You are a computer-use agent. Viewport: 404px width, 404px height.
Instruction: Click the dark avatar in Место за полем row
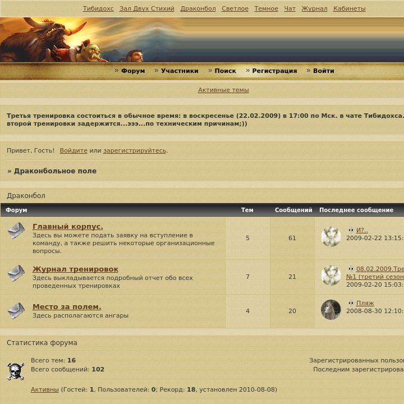click(331, 310)
